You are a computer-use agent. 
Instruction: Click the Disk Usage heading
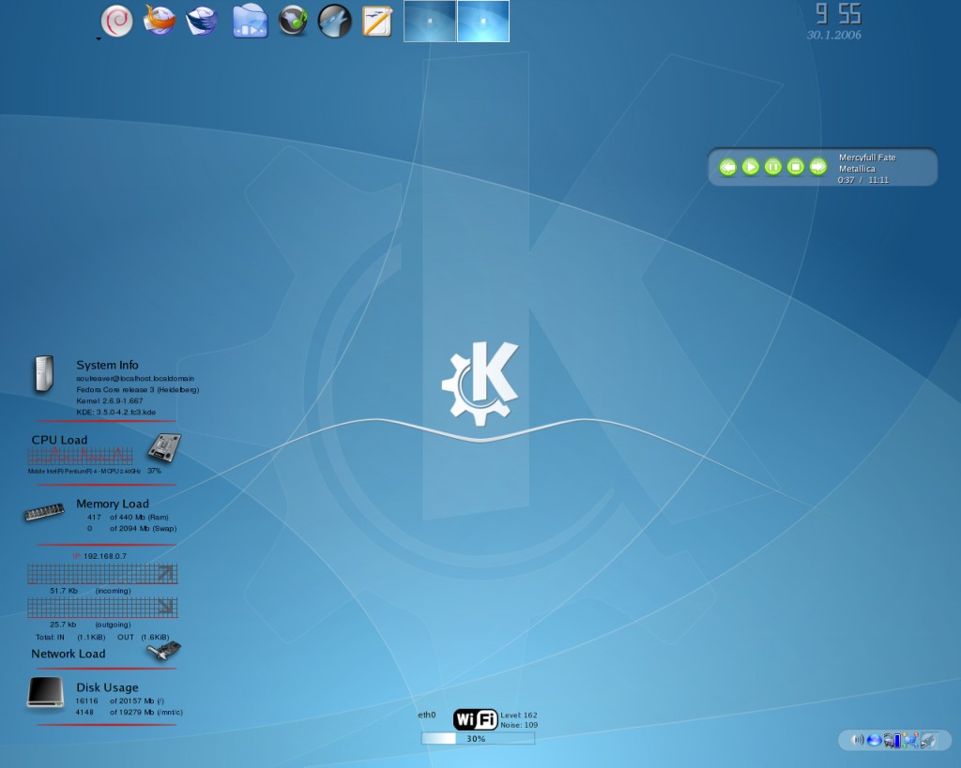point(107,687)
